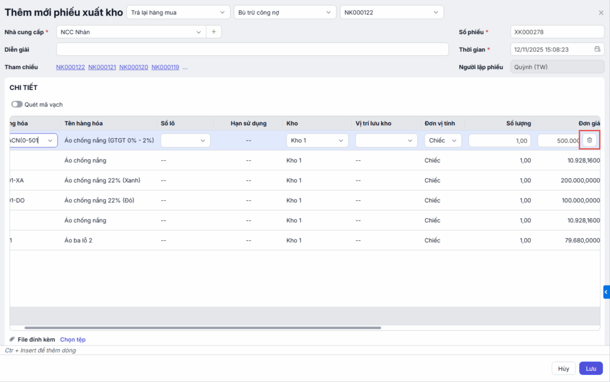Viewport: 610px width, 382px height.
Task: Click the Chọn tệp link
Action: [x=73, y=339]
